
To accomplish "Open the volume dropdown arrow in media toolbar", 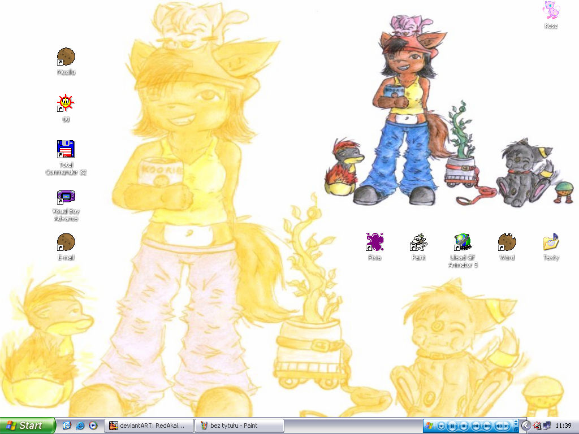I will click(506, 426).
